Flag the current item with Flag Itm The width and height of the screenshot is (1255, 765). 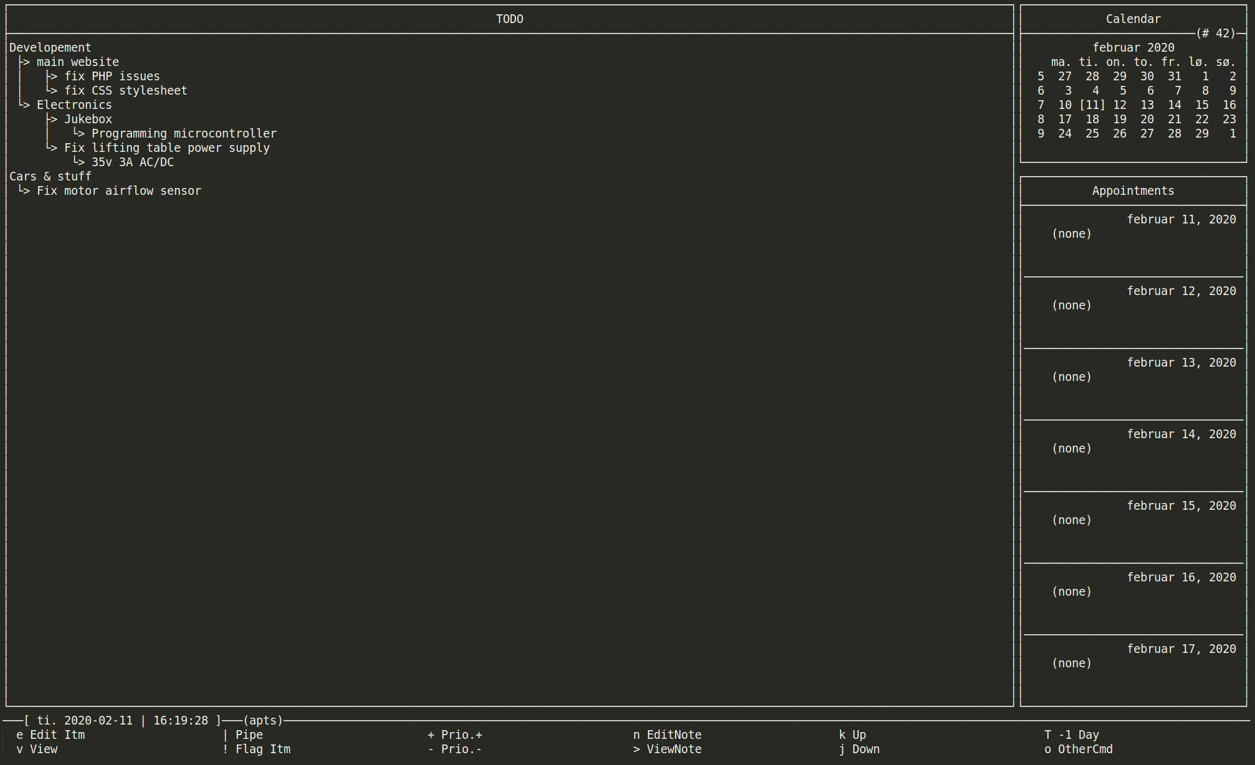click(257, 749)
